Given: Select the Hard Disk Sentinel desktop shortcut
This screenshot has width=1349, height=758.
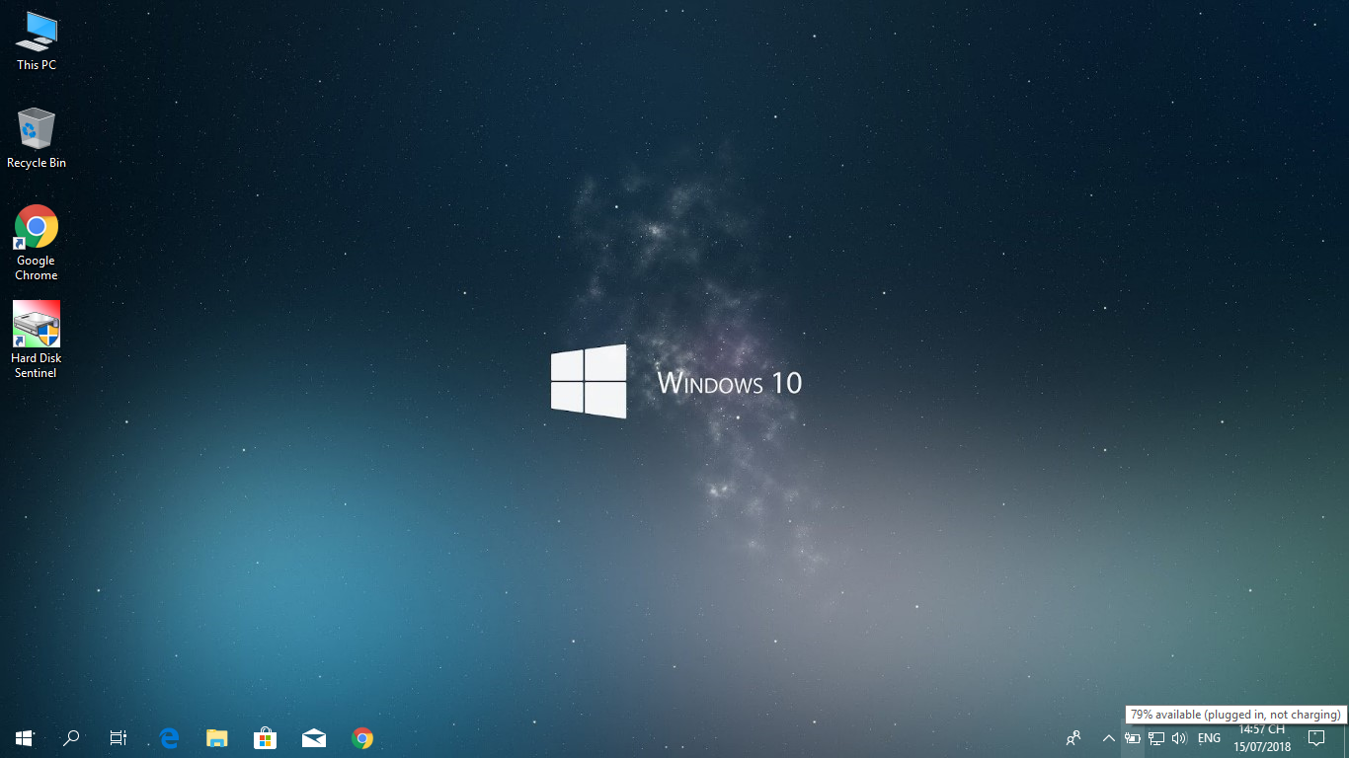Looking at the screenshot, I should coord(37,340).
